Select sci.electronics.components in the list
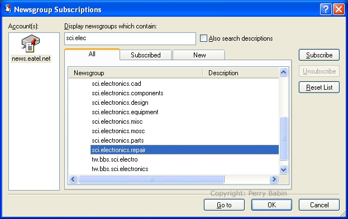348x219 pixels. (x=127, y=93)
